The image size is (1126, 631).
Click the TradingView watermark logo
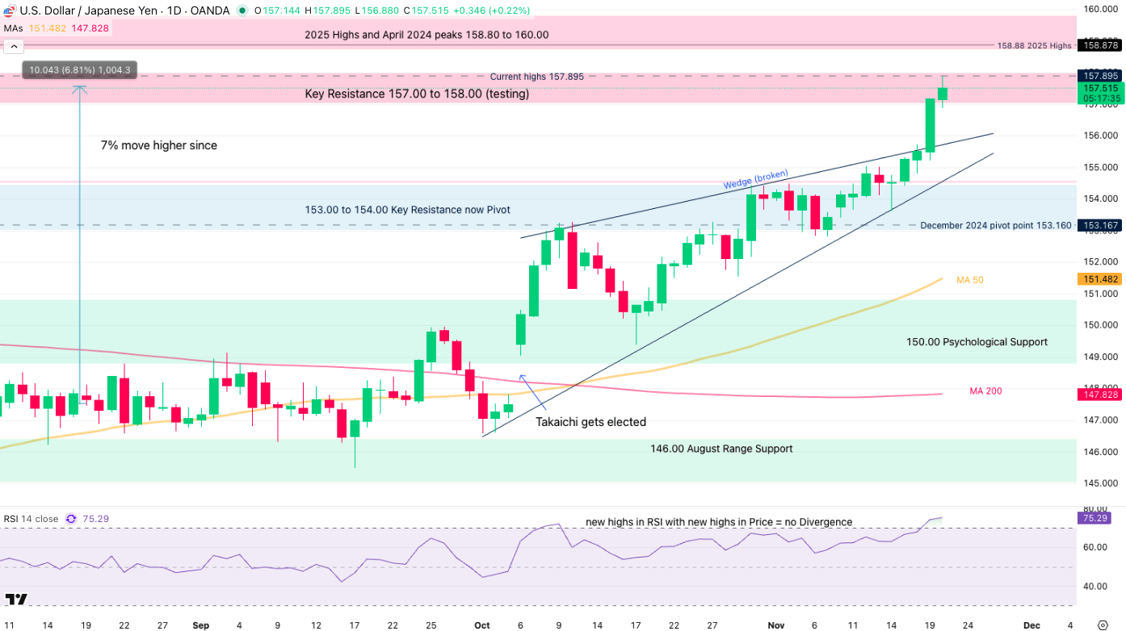(x=16, y=597)
